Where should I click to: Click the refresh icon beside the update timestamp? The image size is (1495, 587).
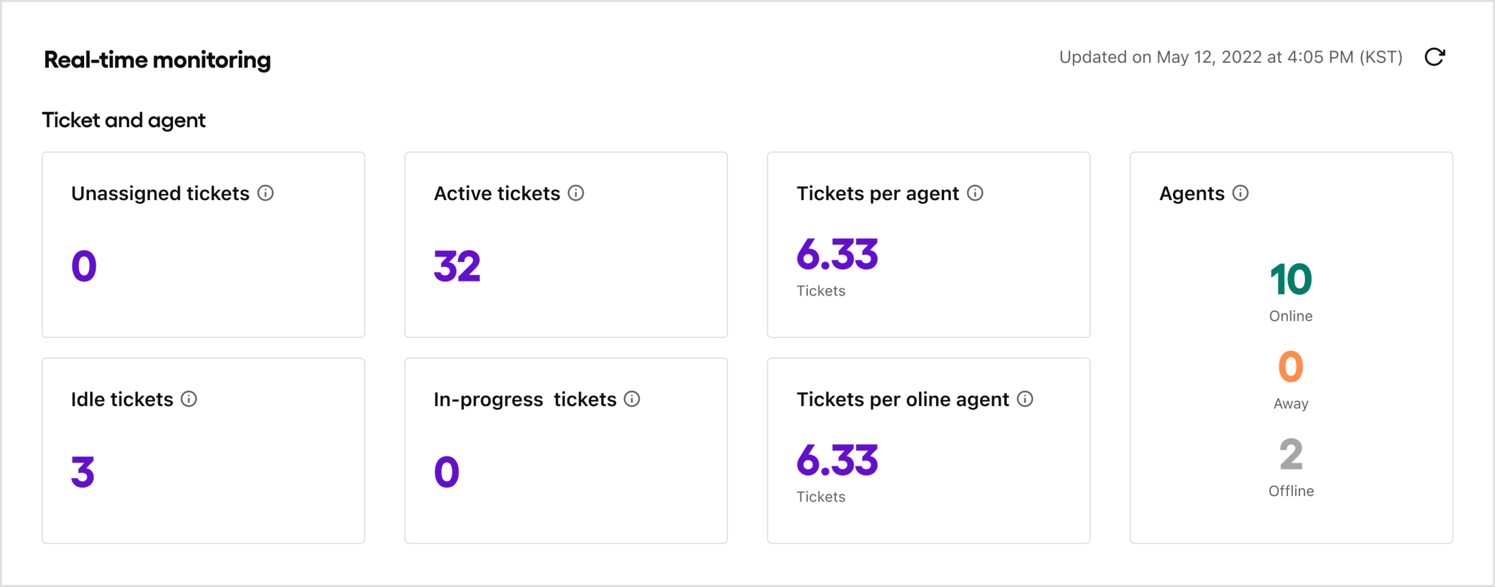[1434, 57]
